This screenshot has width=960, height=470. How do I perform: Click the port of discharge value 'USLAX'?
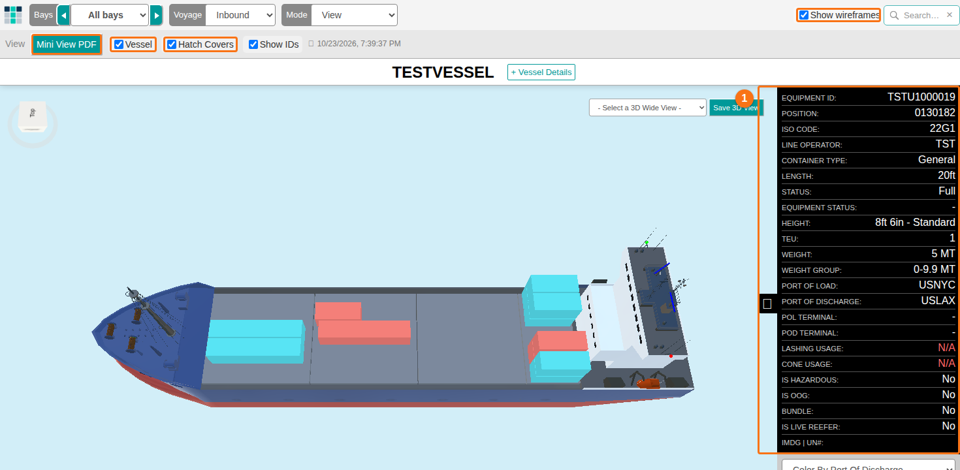(938, 301)
